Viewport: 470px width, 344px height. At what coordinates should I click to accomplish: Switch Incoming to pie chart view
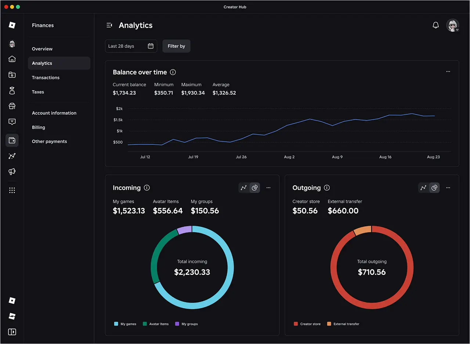click(254, 188)
